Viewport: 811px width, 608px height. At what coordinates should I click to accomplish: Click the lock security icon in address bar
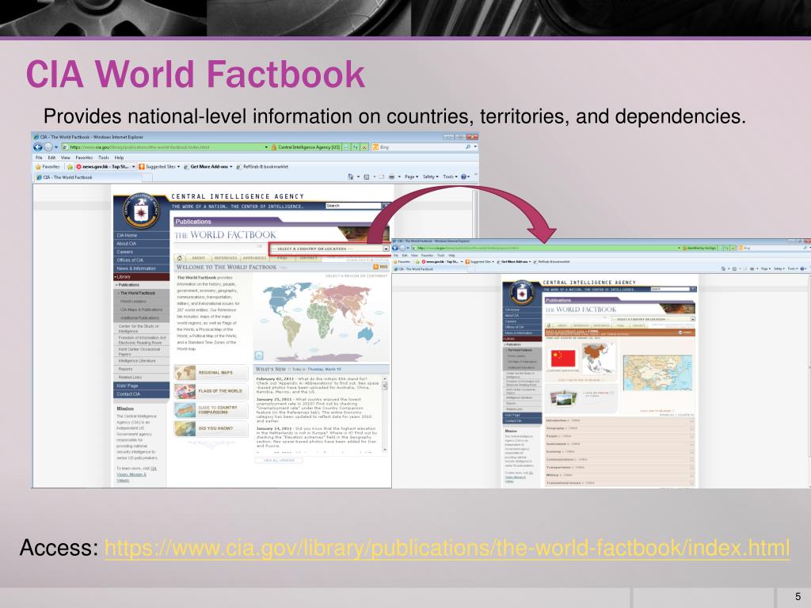click(x=274, y=147)
